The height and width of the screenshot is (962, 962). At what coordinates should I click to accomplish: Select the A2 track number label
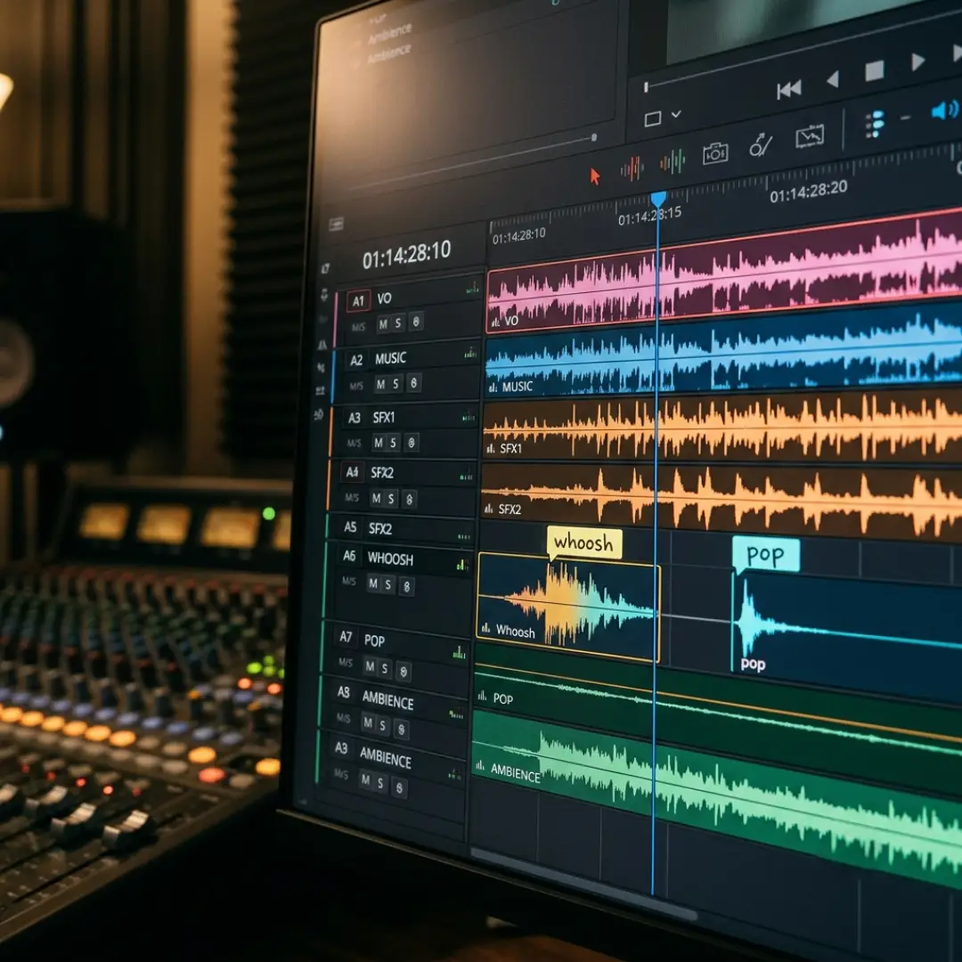[356, 360]
